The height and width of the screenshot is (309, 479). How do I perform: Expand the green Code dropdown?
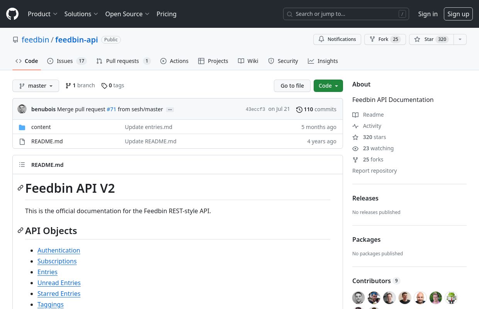coord(328,86)
